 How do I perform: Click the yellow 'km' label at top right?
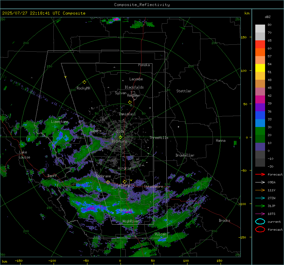247,13
